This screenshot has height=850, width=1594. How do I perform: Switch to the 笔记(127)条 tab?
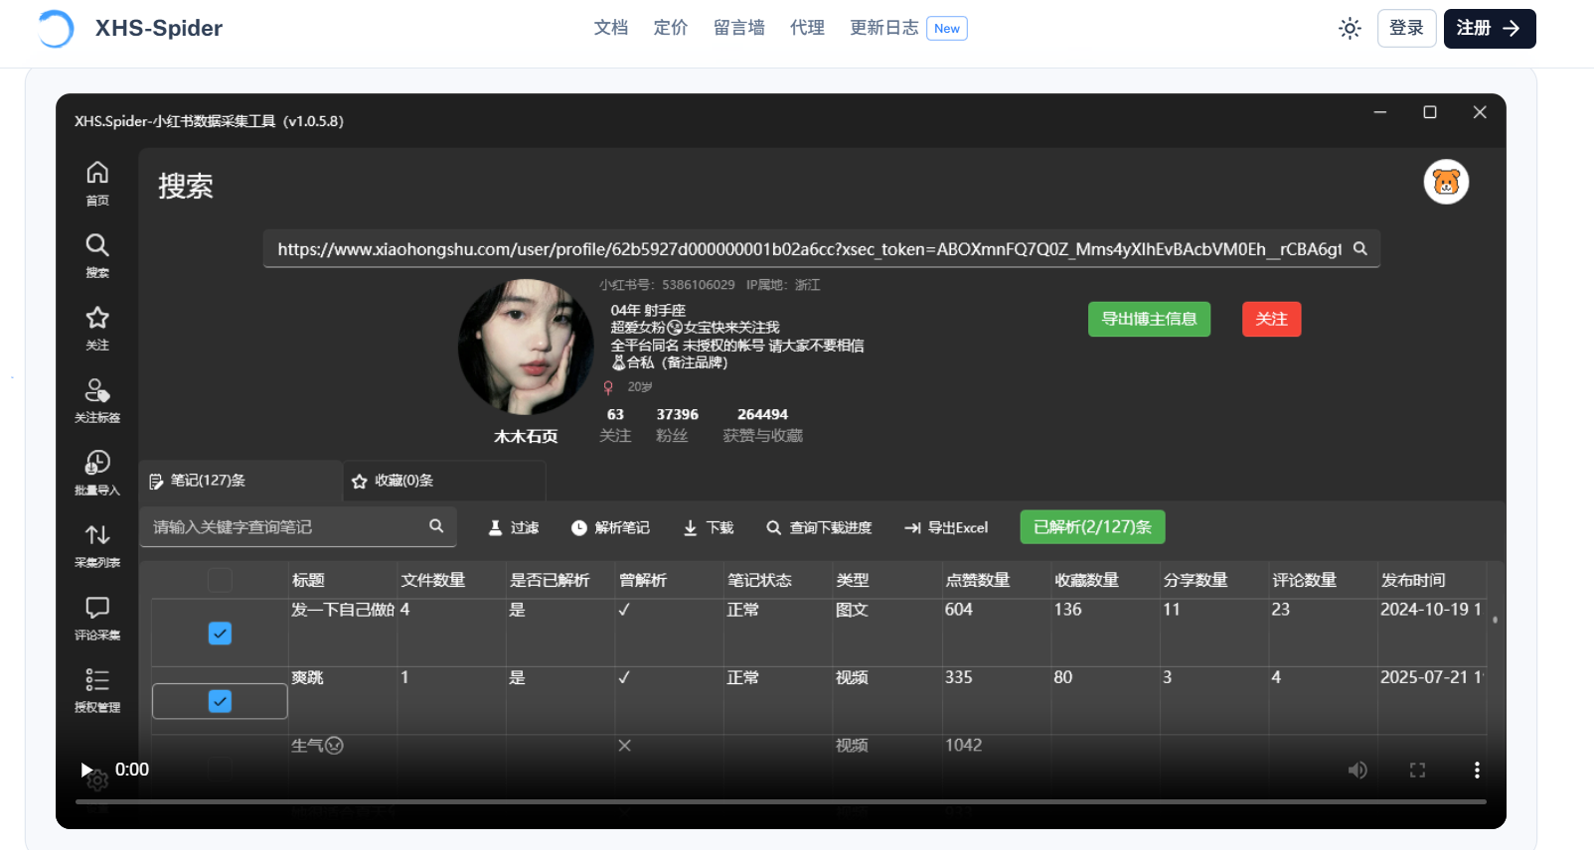coord(240,481)
